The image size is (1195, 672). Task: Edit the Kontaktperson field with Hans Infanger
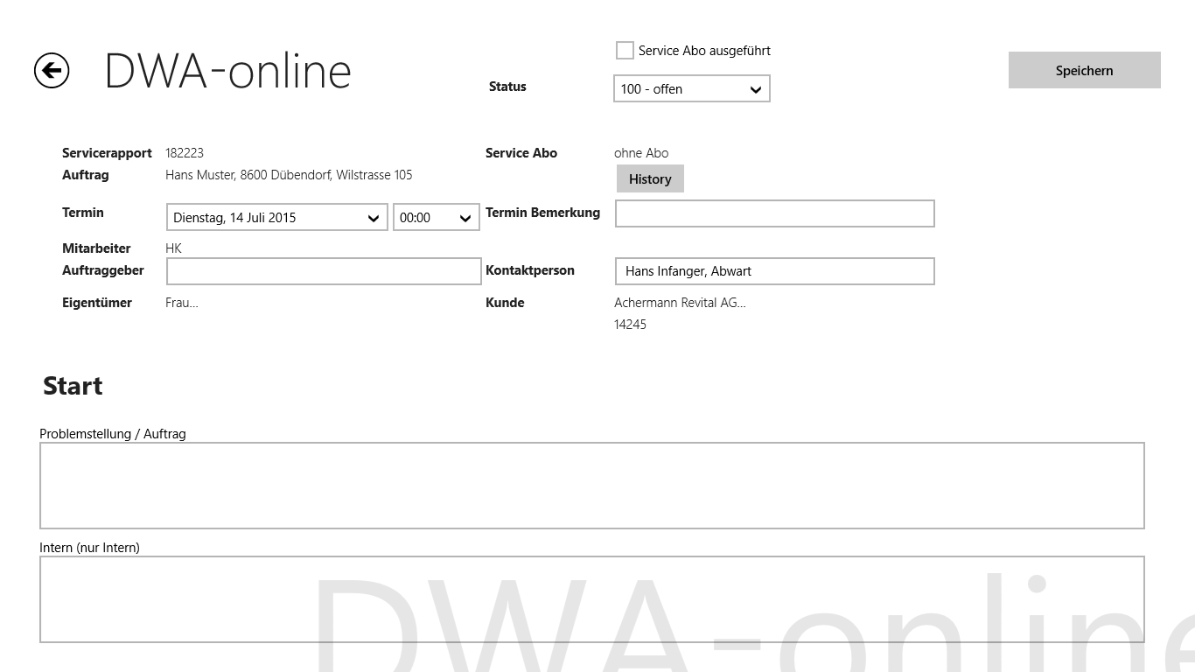[x=775, y=271]
